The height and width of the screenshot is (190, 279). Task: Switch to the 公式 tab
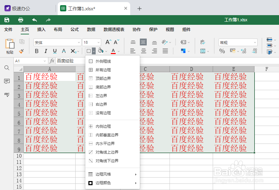[x=74, y=30]
